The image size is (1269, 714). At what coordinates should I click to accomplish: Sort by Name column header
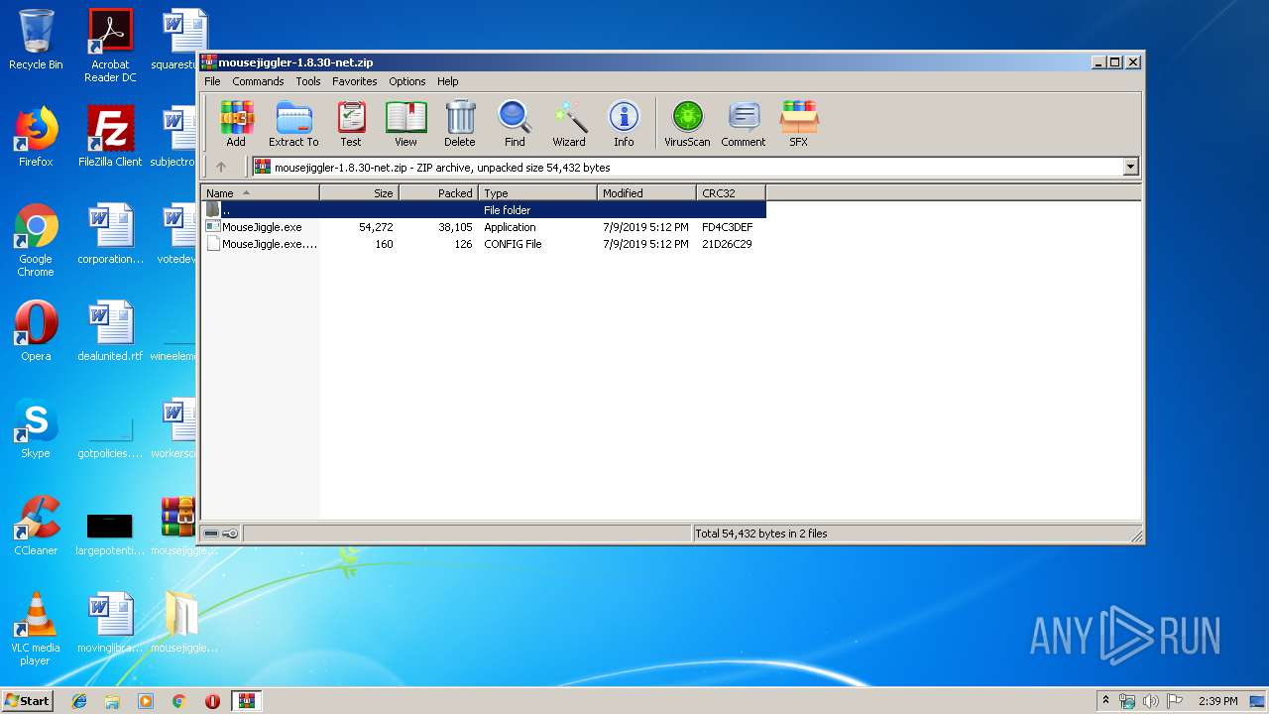(260, 193)
